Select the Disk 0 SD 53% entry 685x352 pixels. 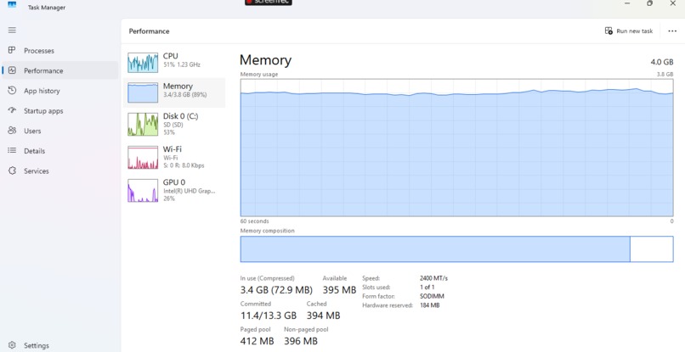click(x=174, y=125)
